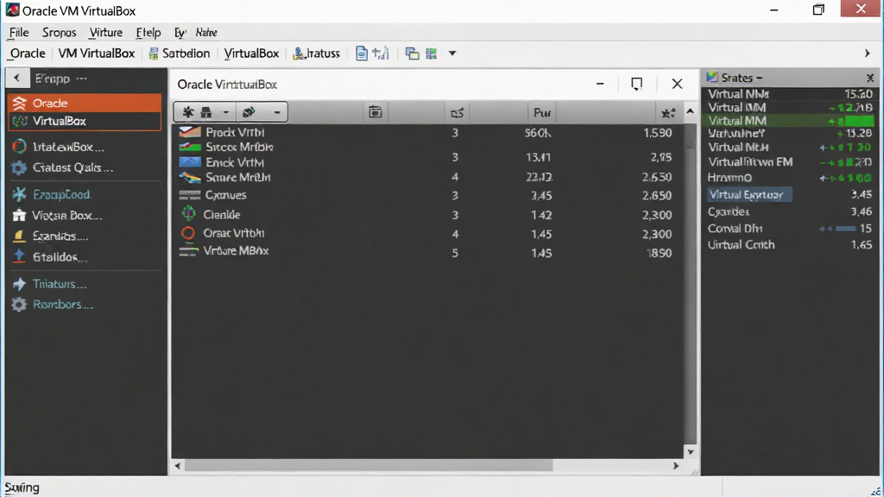Select VirtualBox in the sidebar
The image size is (884, 497).
tap(85, 121)
